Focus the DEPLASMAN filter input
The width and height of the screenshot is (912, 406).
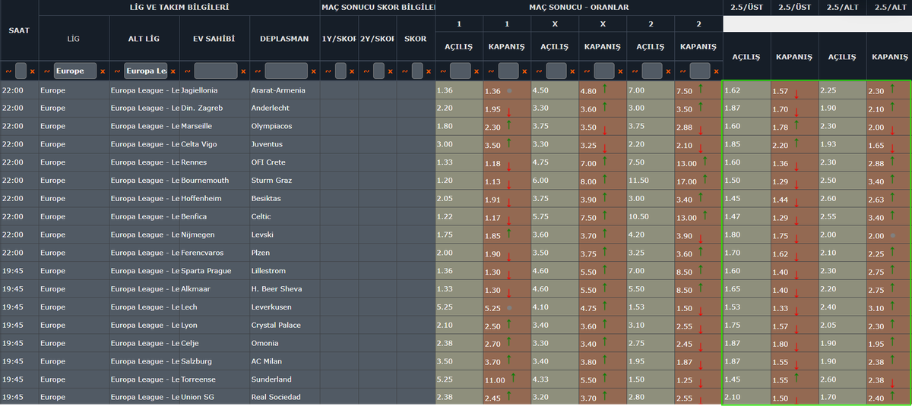tap(287, 71)
